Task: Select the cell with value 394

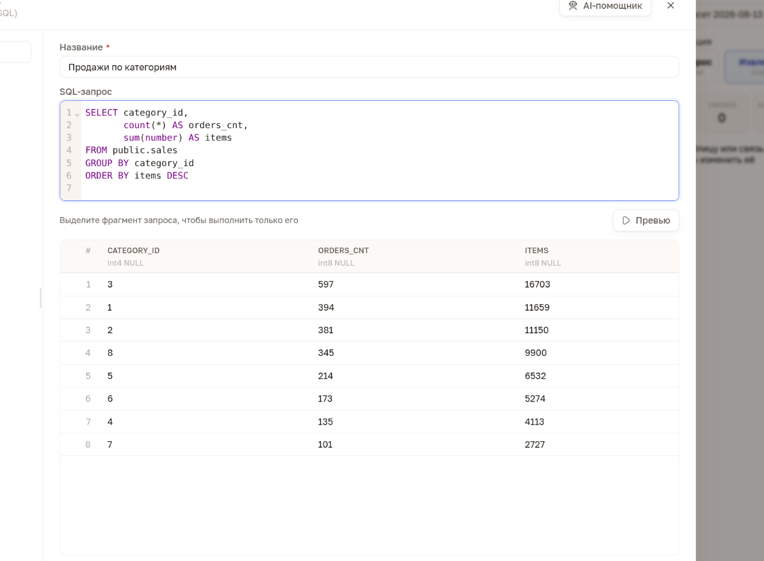Action: [326, 308]
